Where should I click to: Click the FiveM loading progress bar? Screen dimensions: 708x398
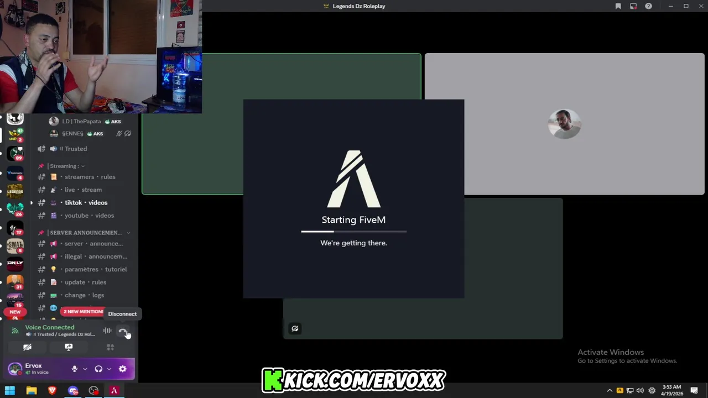click(x=354, y=231)
